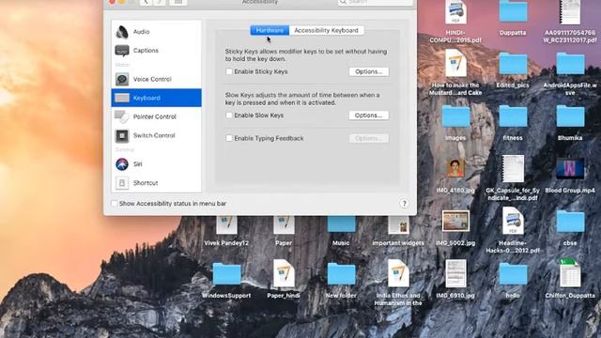Select the IMG_5002.jpg image file
601x338 pixels.
coord(455,222)
